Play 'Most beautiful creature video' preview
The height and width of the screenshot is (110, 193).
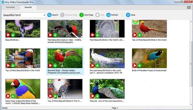[50, 35]
